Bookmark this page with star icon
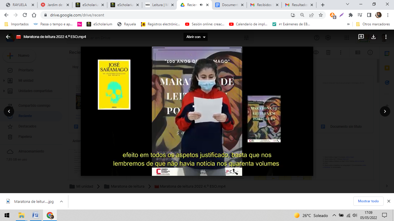The image size is (394, 221). click(x=320, y=15)
